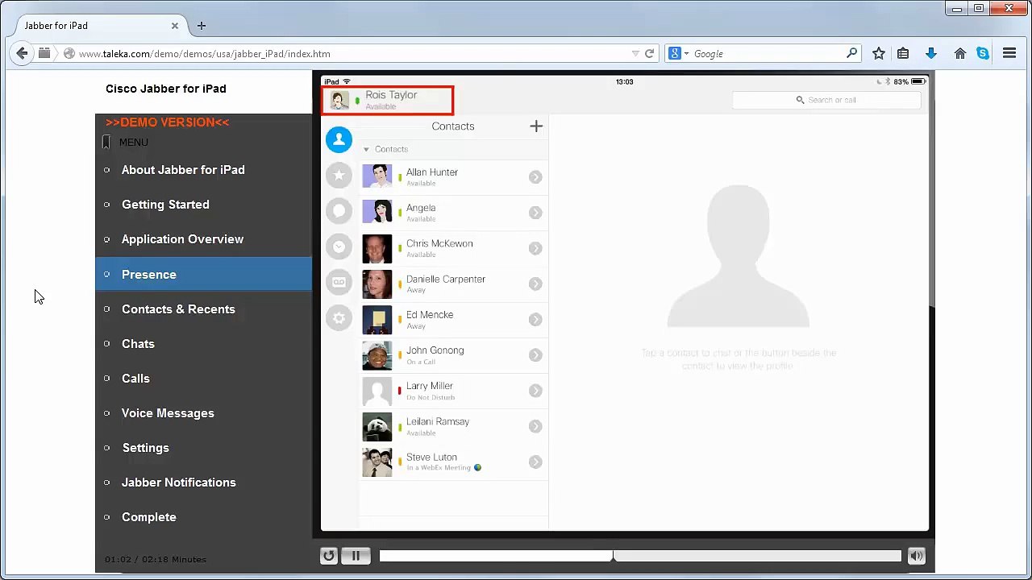Viewport: 1032px width, 580px height.
Task: Open the address bar history dropdown
Action: point(635,54)
